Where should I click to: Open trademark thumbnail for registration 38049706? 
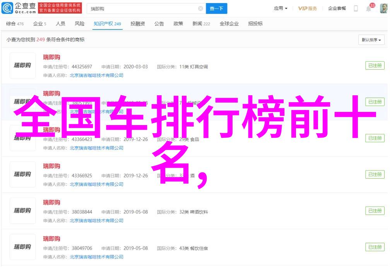(22, 247)
